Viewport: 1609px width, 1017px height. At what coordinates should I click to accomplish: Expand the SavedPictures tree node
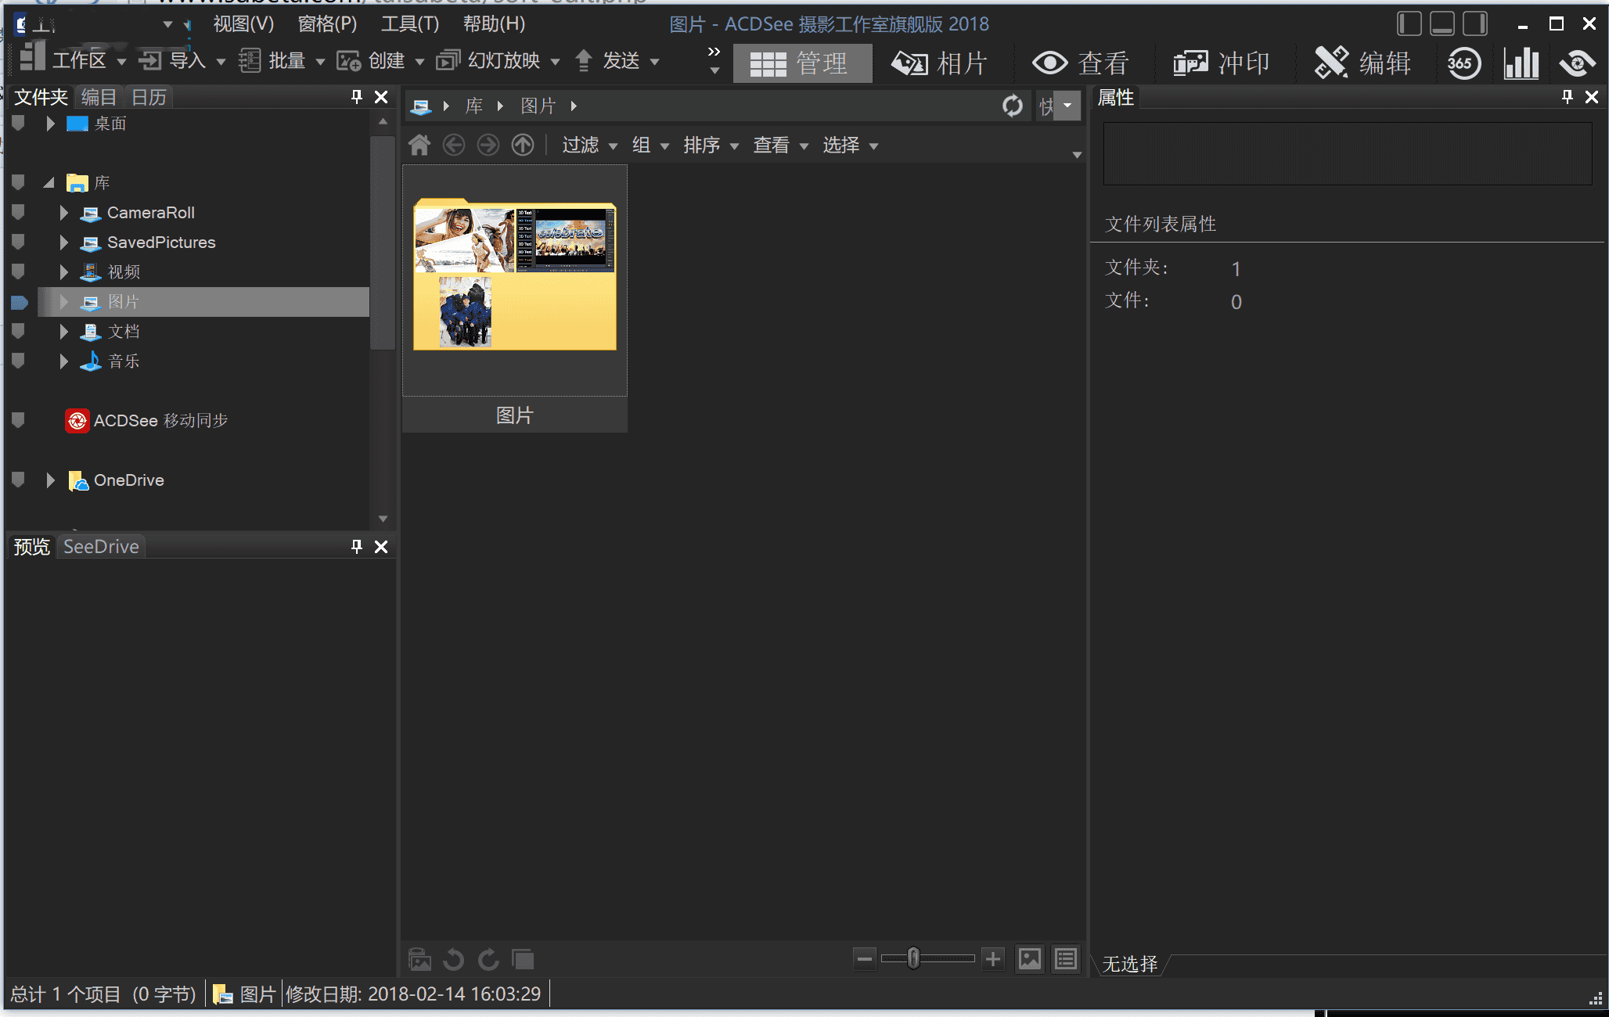click(x=64, y=243)
